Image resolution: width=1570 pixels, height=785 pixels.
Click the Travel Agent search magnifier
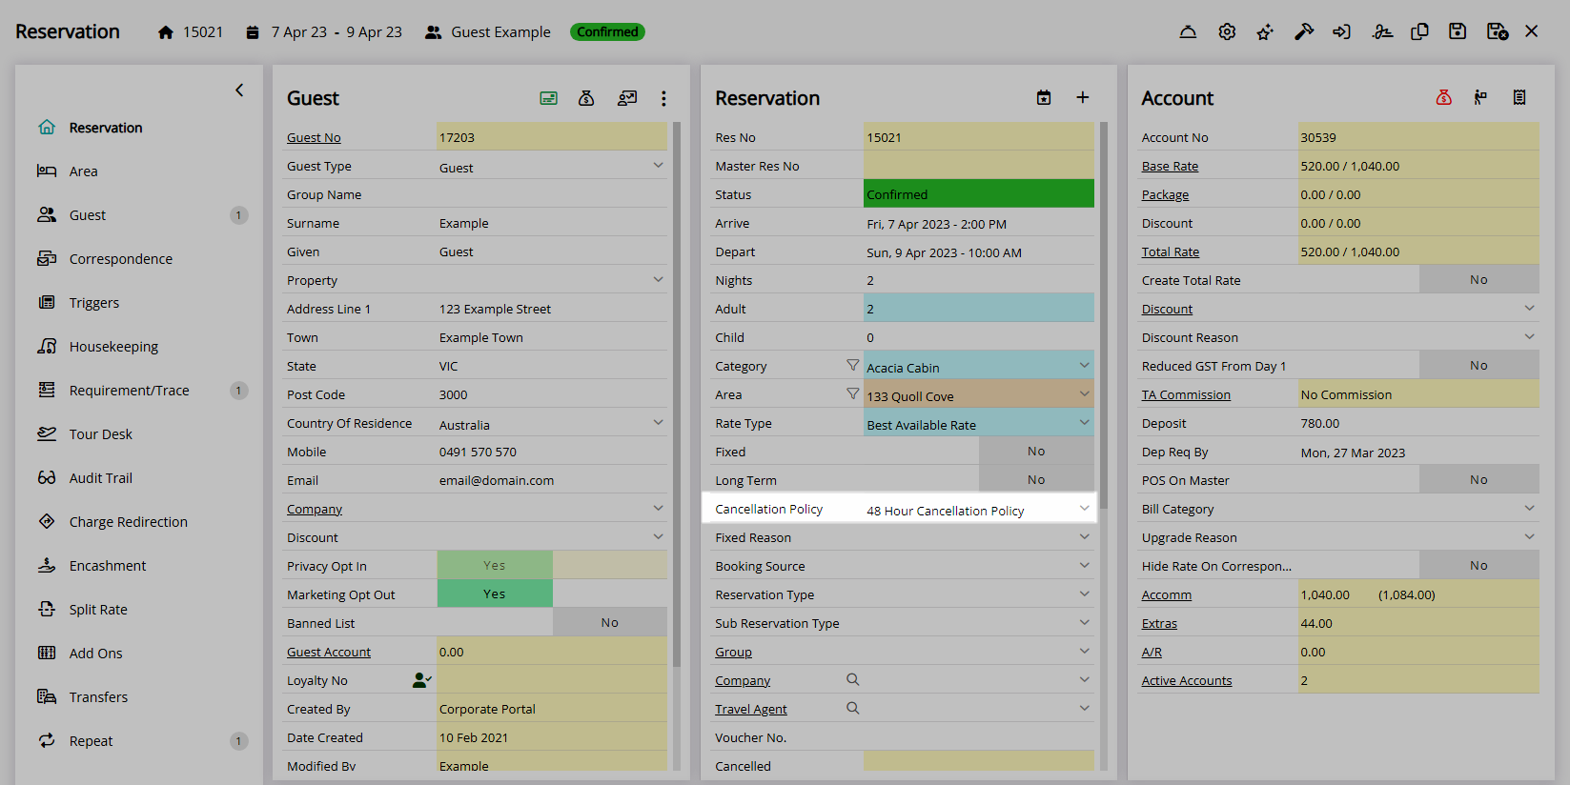coord(853,708)
